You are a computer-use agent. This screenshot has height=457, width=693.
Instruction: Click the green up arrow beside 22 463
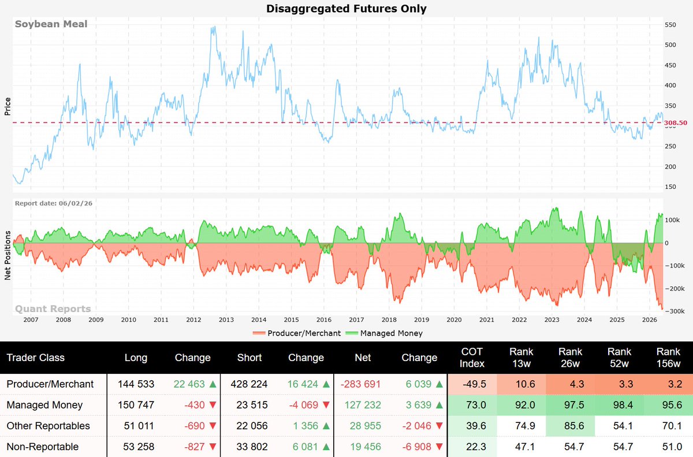(214, 384)
